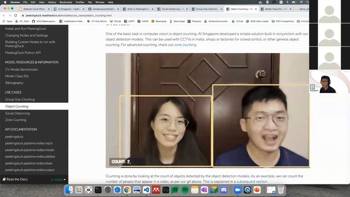The width and height of the screenshot is (350, 197).
Task: Switch to What is PeekingDuck tab
Action: tap(138, 9)
